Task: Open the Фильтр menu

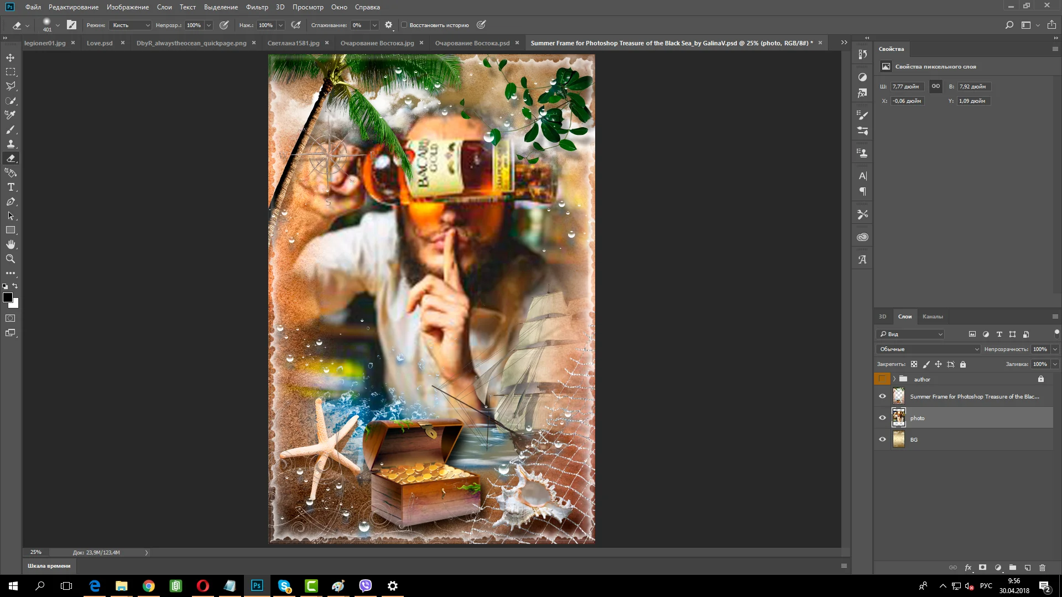Action: point(257,7)
